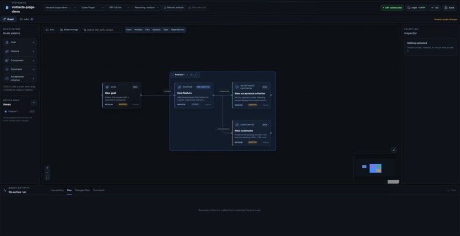Click the API connected status badge

point(392,7)
